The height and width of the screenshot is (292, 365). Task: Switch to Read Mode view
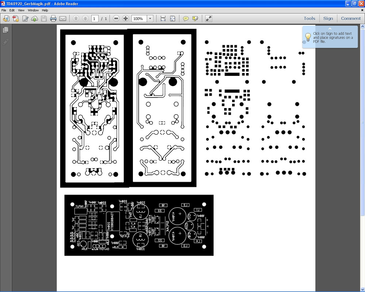click(208, 18)
